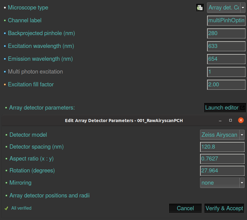The image size is (247, 220).
Task: Click the Mirroring label
Action: [20, 183]
